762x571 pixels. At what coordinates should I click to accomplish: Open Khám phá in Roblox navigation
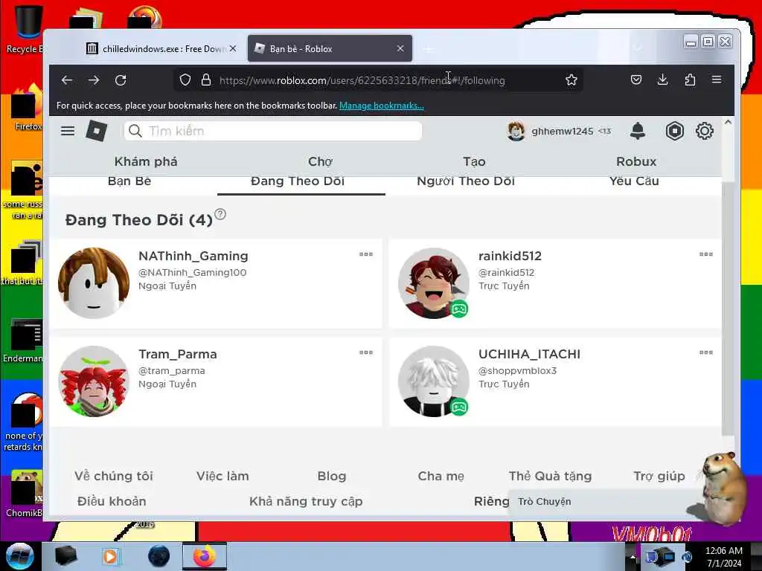[x=146, y=161]
